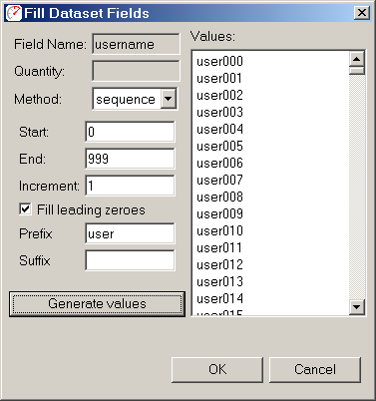Click the disabled Quantity field
This screenshot has height=401, width=376.
[136, 71]
